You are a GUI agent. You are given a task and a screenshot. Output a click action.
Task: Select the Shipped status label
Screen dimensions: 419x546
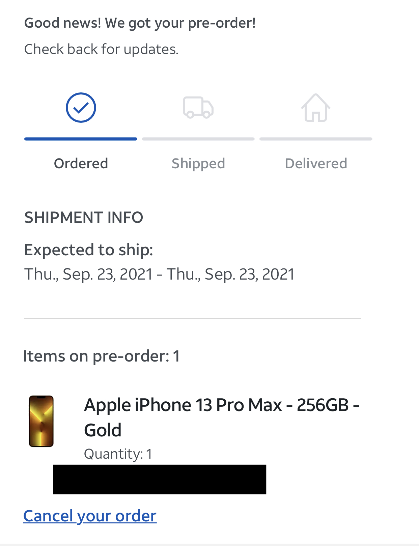tap(198, 164)
